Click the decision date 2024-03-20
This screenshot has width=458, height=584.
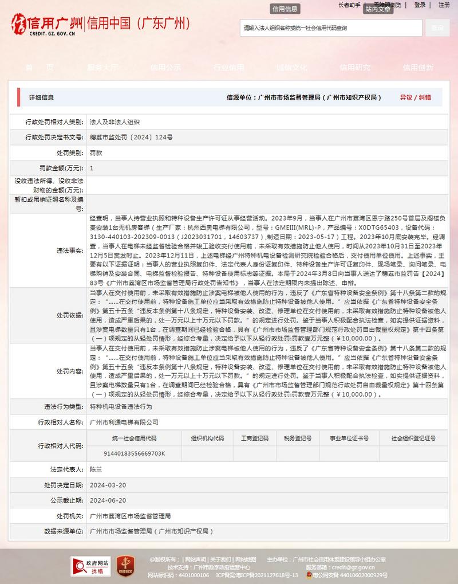click(108, 485)
